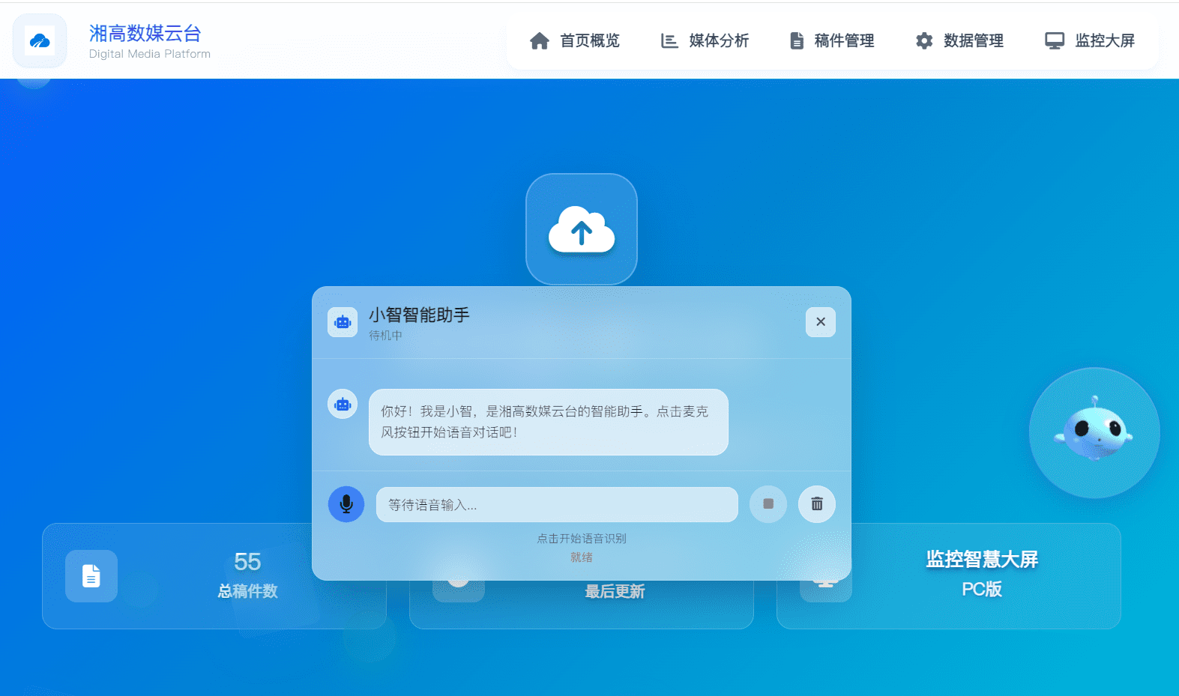1179x696 pixels.
Task: Click the 等待语音输入 text field
Action: [556, 505]
